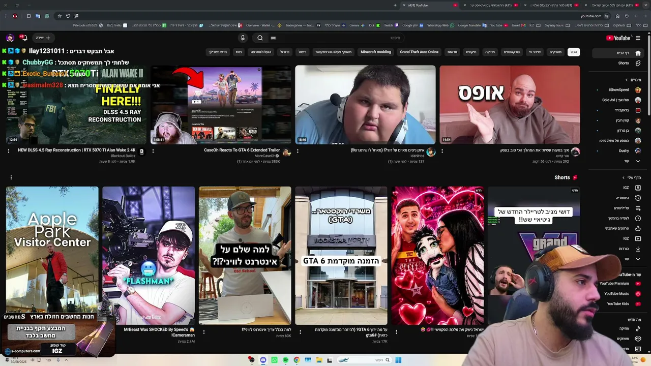Select the Minecraft modding chip

(376, 52)
